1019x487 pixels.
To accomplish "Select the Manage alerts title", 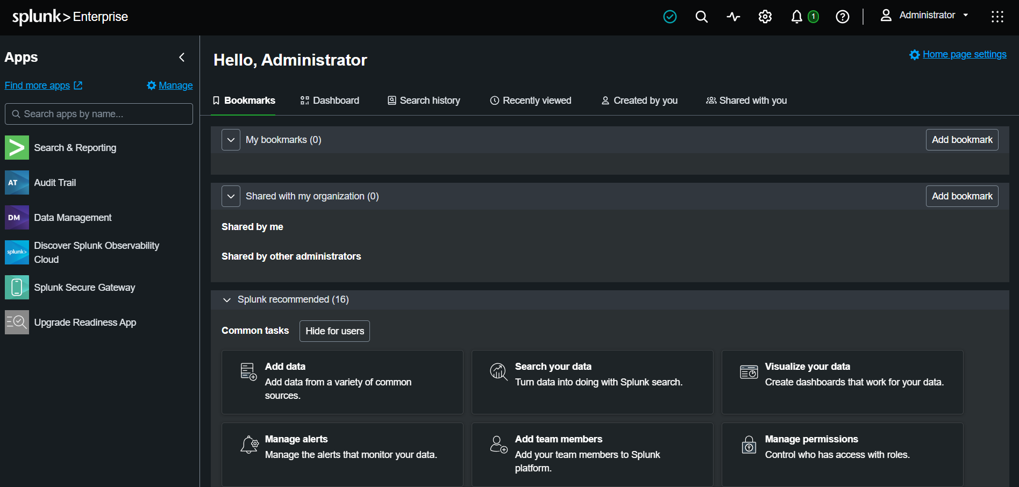I will pos(296,439).
